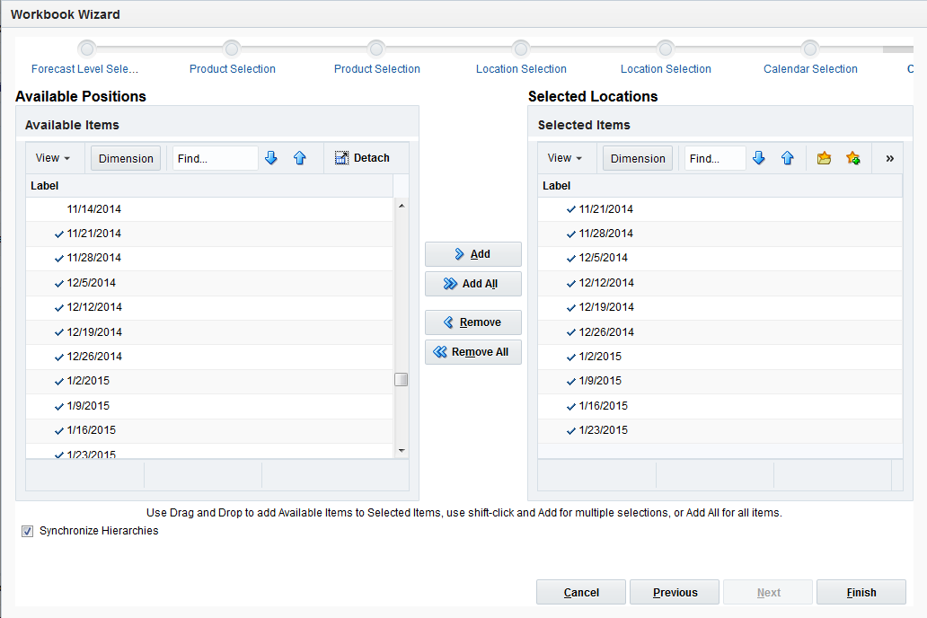Open View menu in Available Items
927x618 pixels.
53,158
